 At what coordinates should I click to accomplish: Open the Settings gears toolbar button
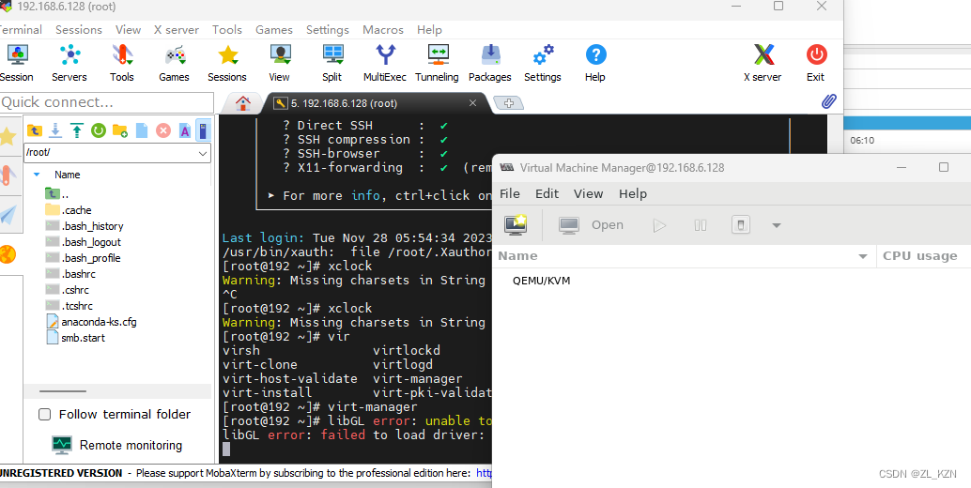[543, 64]
